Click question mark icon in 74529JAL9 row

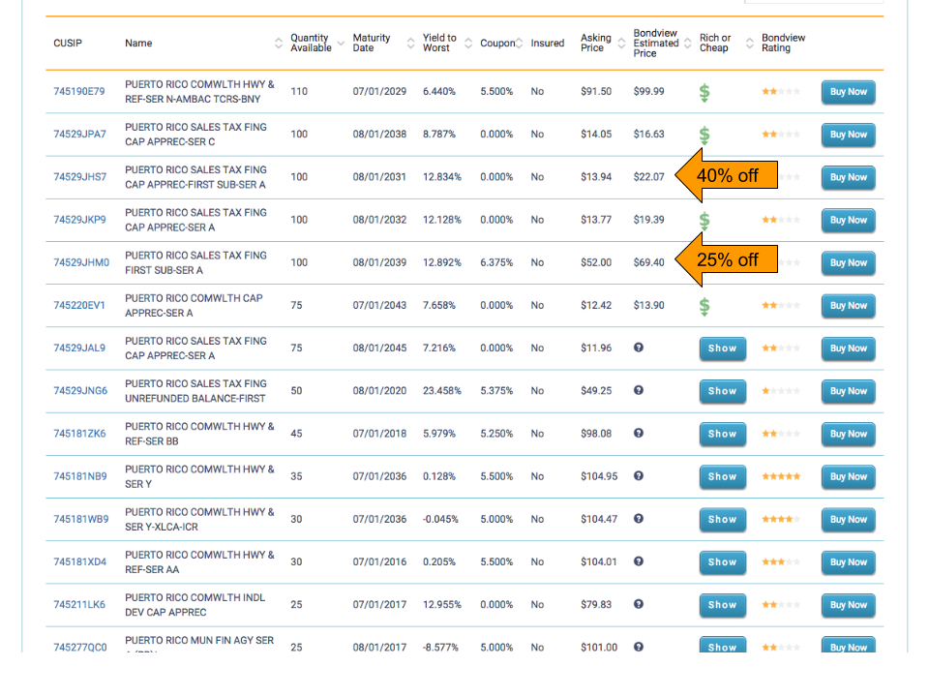coord(639,348)
